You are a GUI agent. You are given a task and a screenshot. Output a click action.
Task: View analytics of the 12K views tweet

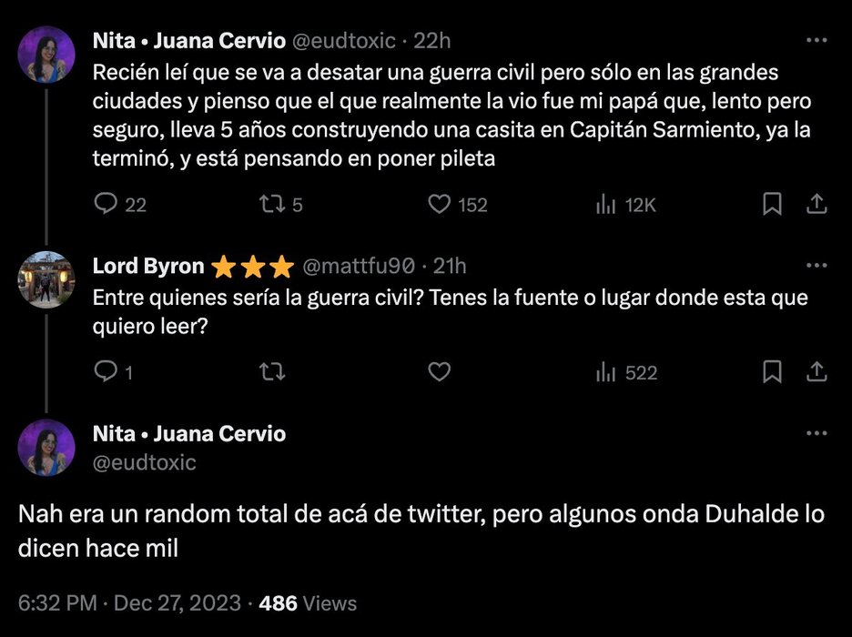point(606,205)
